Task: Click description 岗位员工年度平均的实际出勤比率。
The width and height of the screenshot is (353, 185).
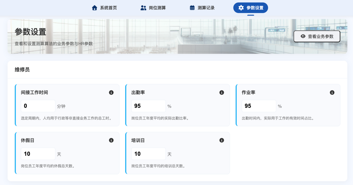Action: (x=160, y=118)
